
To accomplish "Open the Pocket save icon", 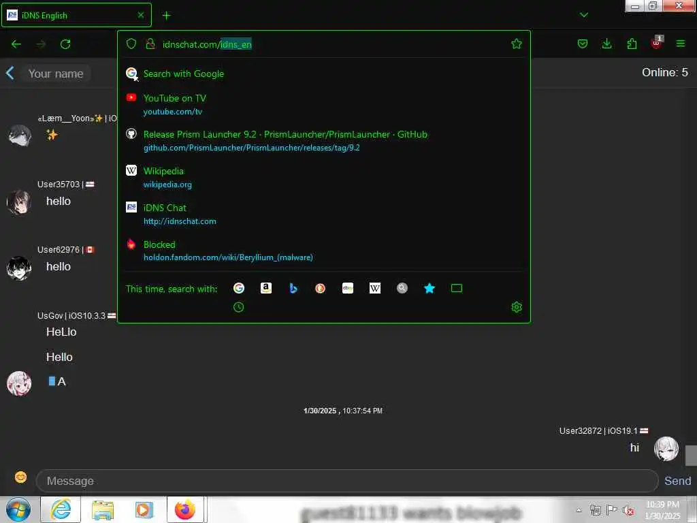I will pos(583,44).
